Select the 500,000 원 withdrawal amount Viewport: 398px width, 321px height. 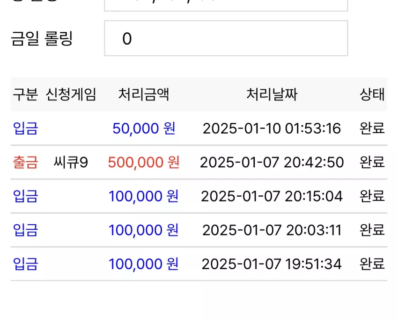pyautogui.click(x=144, y=162)
